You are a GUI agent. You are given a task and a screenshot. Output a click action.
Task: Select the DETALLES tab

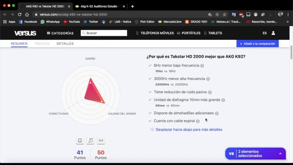point(65,44)
